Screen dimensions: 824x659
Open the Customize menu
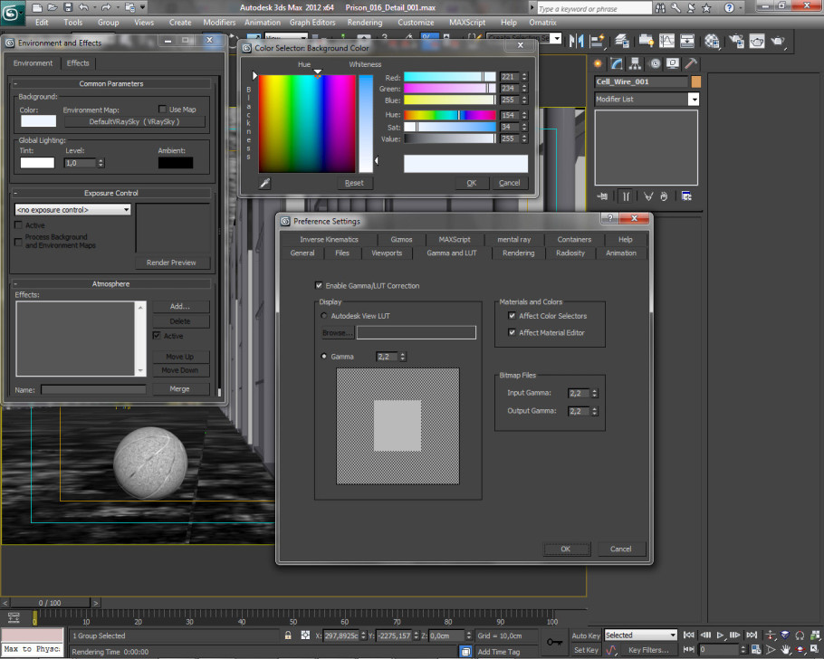(x=416, y=23)
